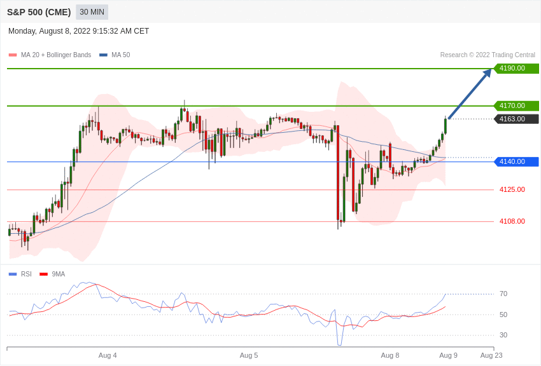
Task: Click the red 4125.00 support label
Action: pyautogui.click(x=512, y=190)
